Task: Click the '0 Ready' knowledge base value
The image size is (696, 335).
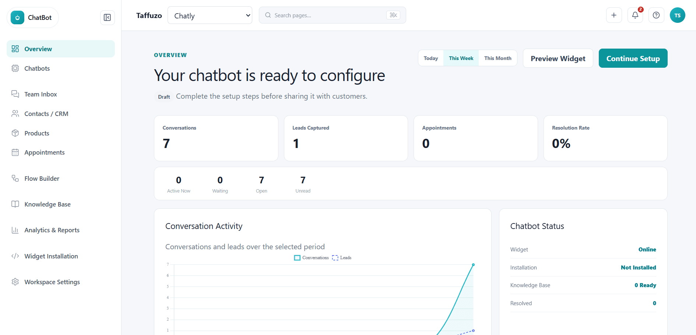Action: (645, 285)
